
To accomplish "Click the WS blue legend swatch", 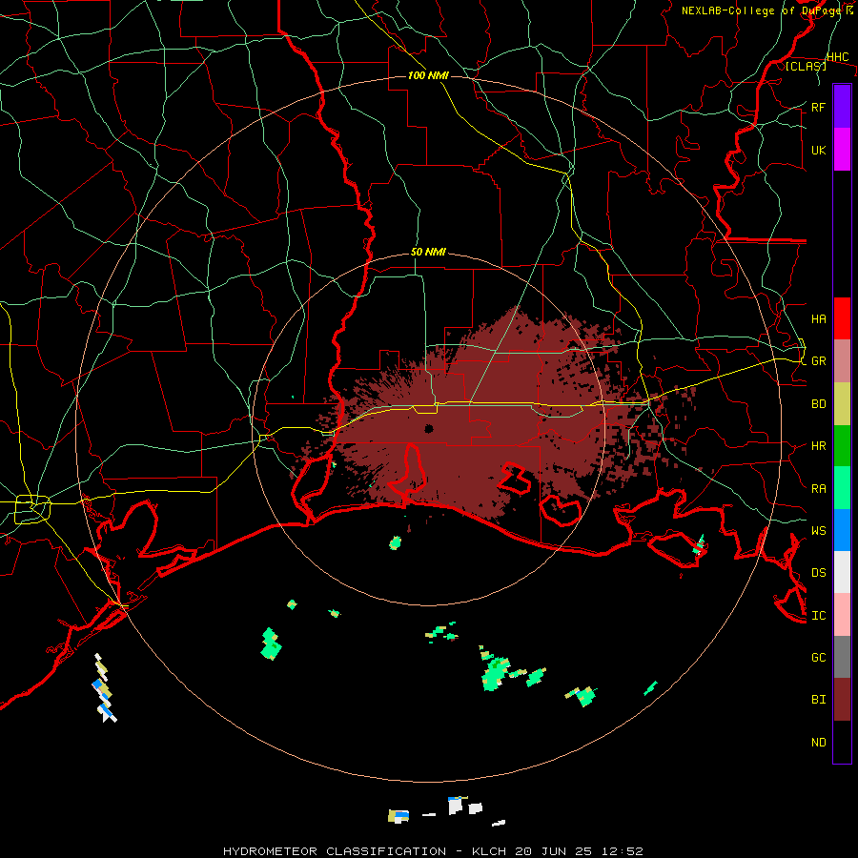I will point(842,530).
